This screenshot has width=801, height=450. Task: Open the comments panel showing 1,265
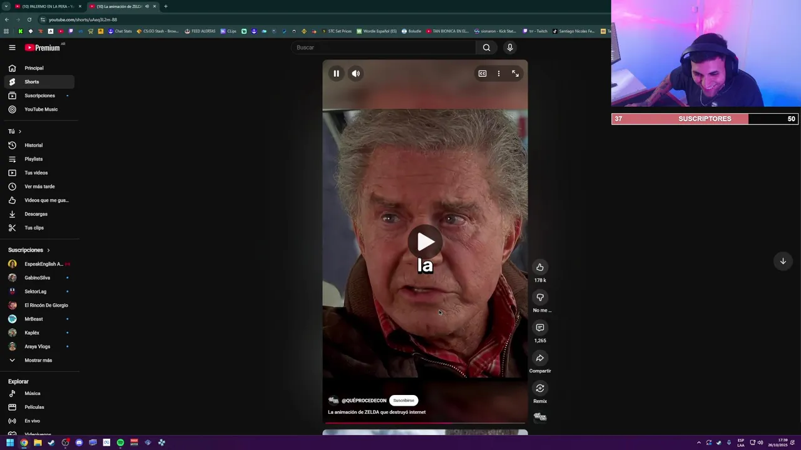point(540,327)
